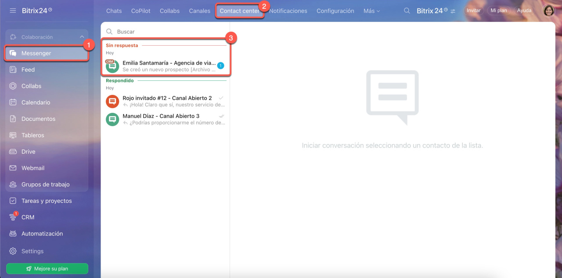Viewport: 562px width, 278px height.
Task: Click the sliders icon next to Bitrix24
Action: click(x=453, y=11)
